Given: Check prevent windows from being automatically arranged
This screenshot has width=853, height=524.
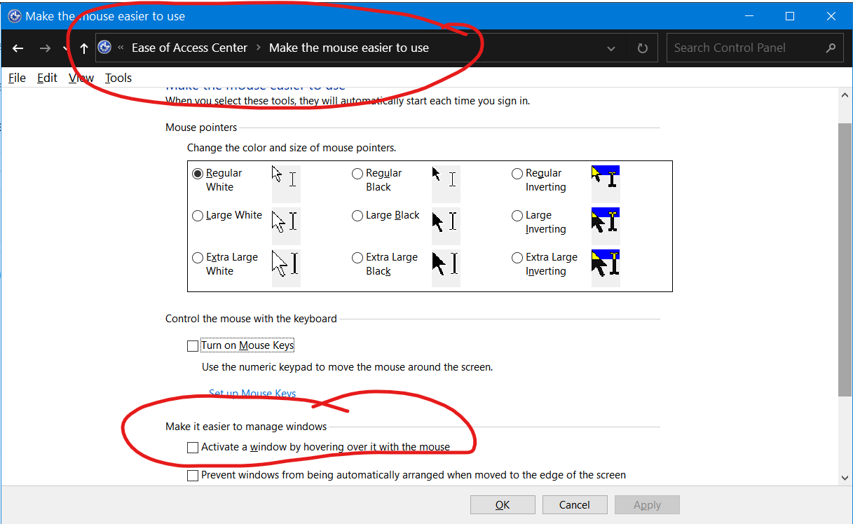Looking at the screenshot, I should click(x=193, y=475).
